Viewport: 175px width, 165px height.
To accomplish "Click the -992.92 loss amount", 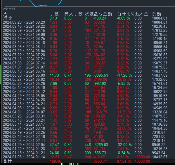I will point(100,83).
